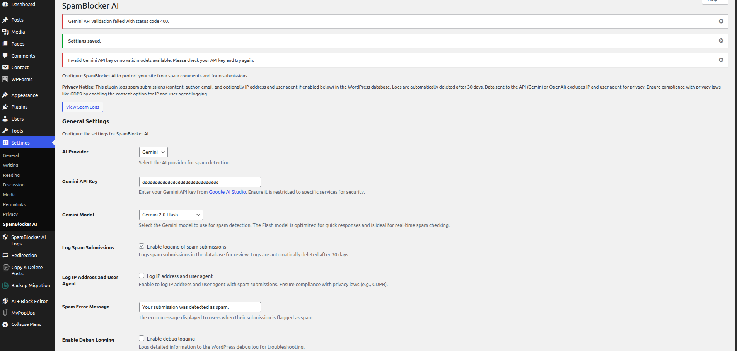Image resolution: width=737 pixels, height=351 pixels.
Task: Click the Dashboard icon in sidebar
Action: (5, 5)
